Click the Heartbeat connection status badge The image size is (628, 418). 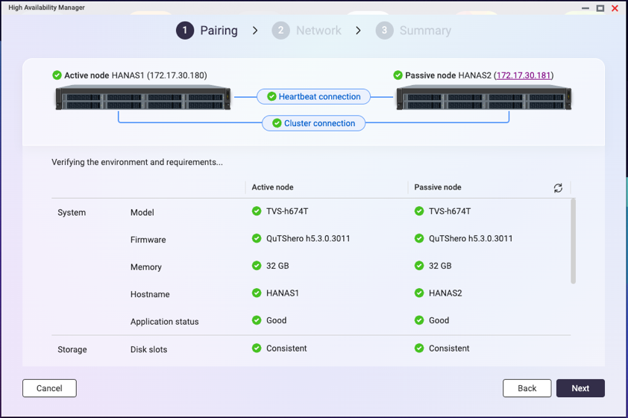pos(313,96)
